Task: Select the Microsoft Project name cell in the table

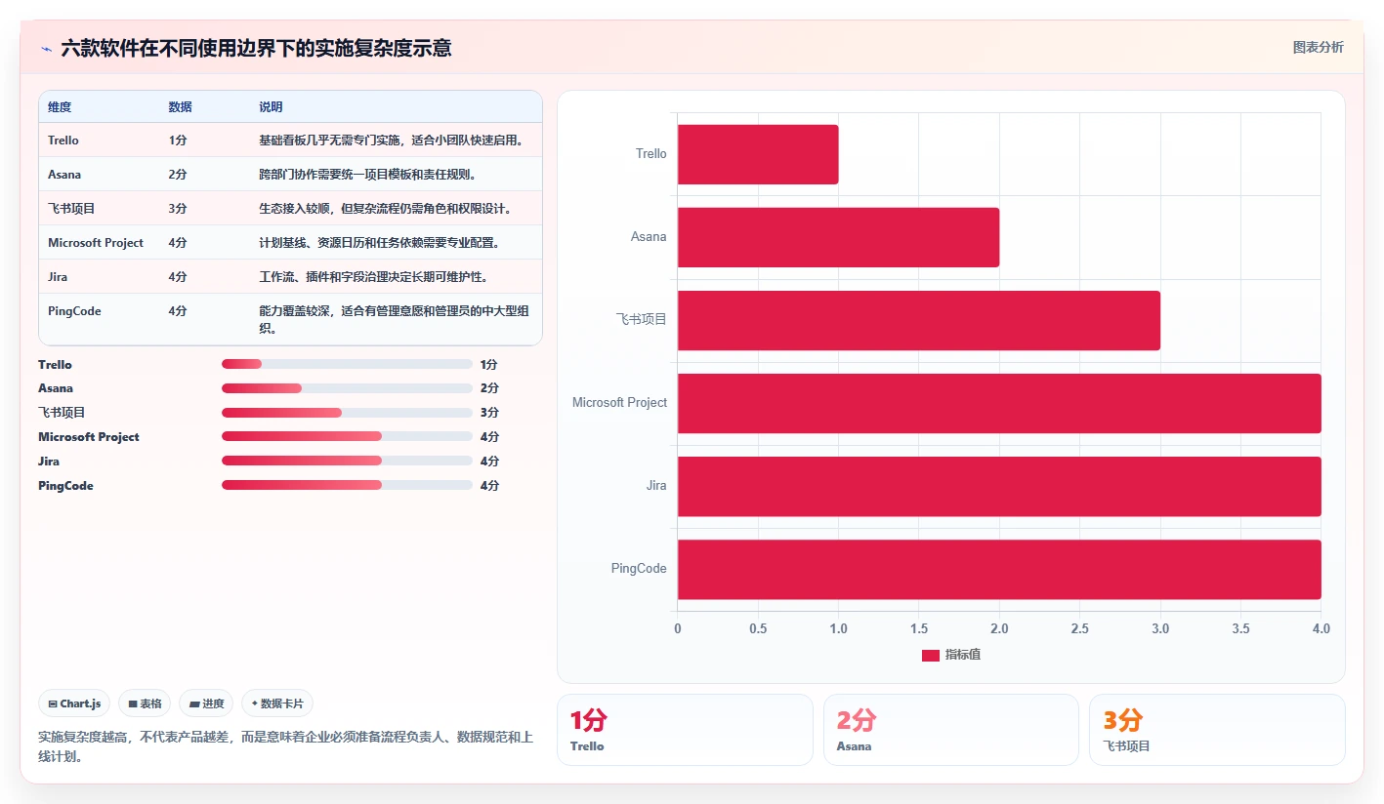Action: (x=96, y=243)
